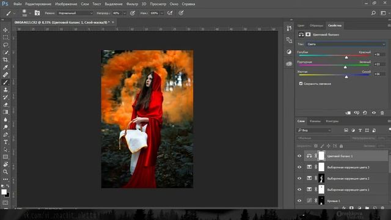This screenshot has height=220, width=391.
Task: Hide the Кривые 1 layer
Action: tap(299, 201)
